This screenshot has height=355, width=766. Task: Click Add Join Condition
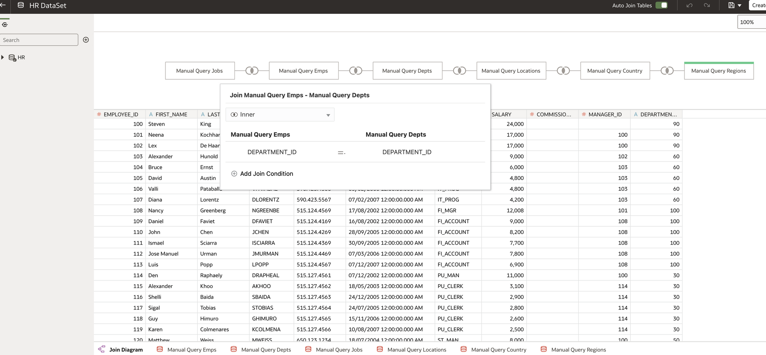pos(266,173)
